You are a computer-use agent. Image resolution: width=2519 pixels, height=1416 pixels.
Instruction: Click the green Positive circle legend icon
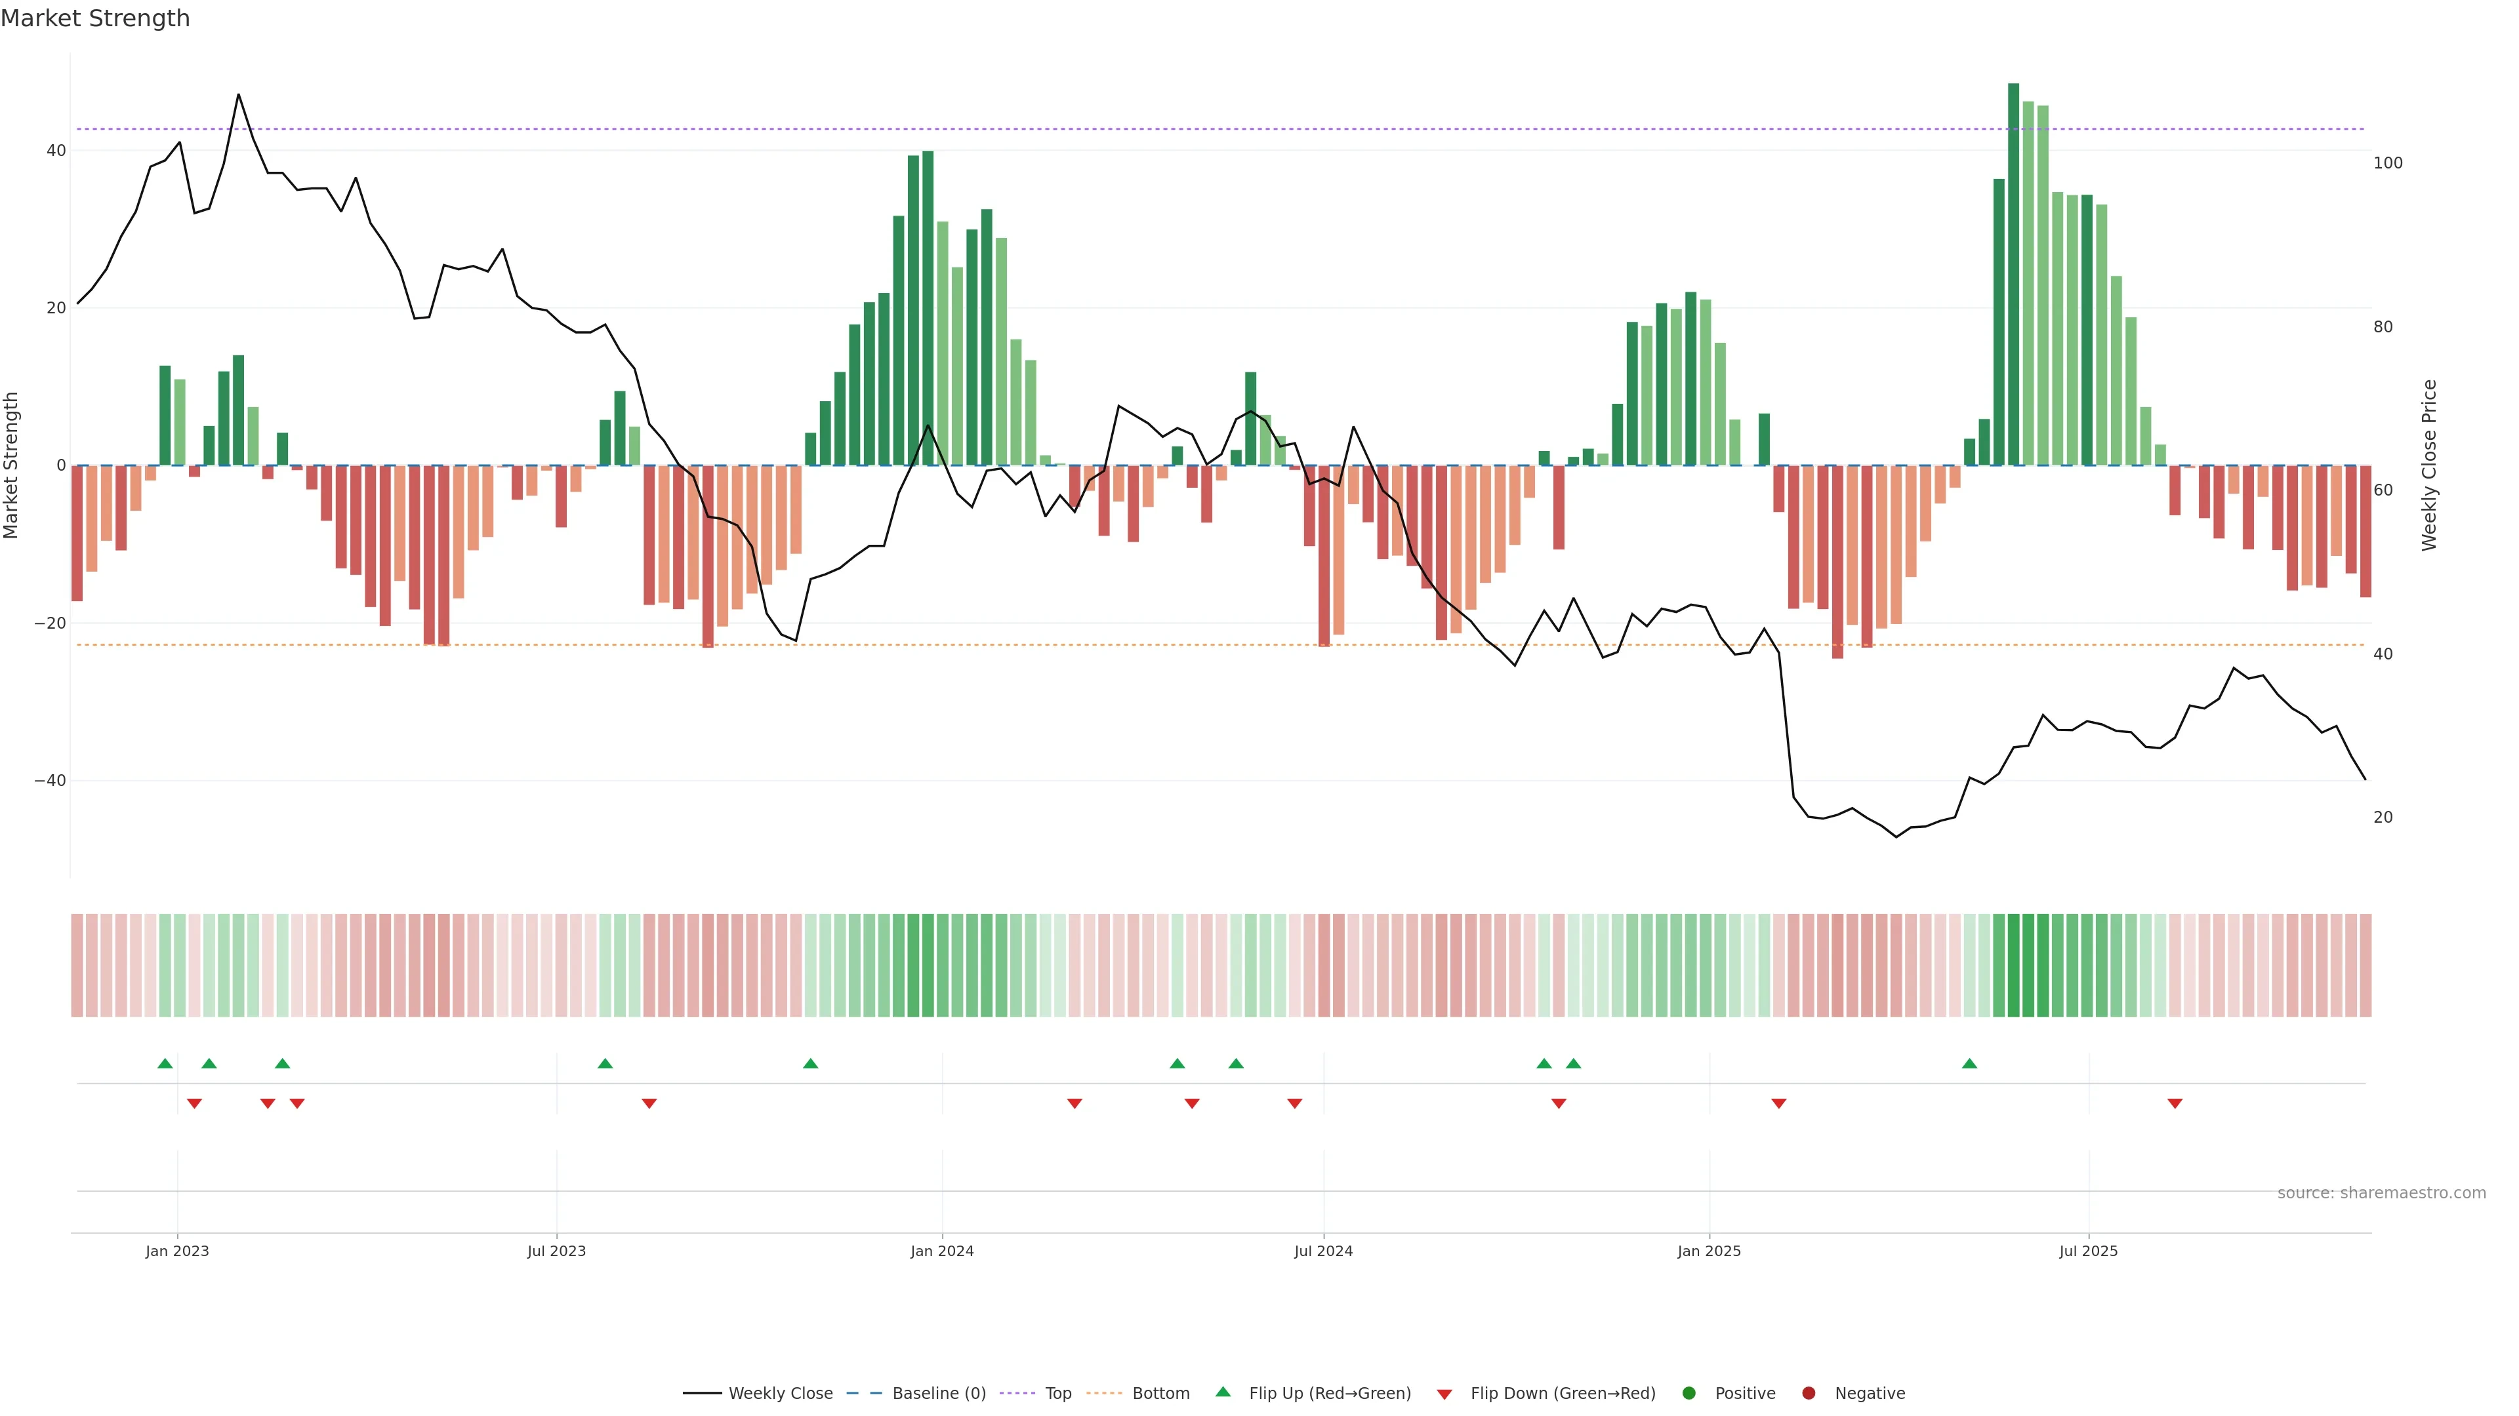tap(1689, 1394)
